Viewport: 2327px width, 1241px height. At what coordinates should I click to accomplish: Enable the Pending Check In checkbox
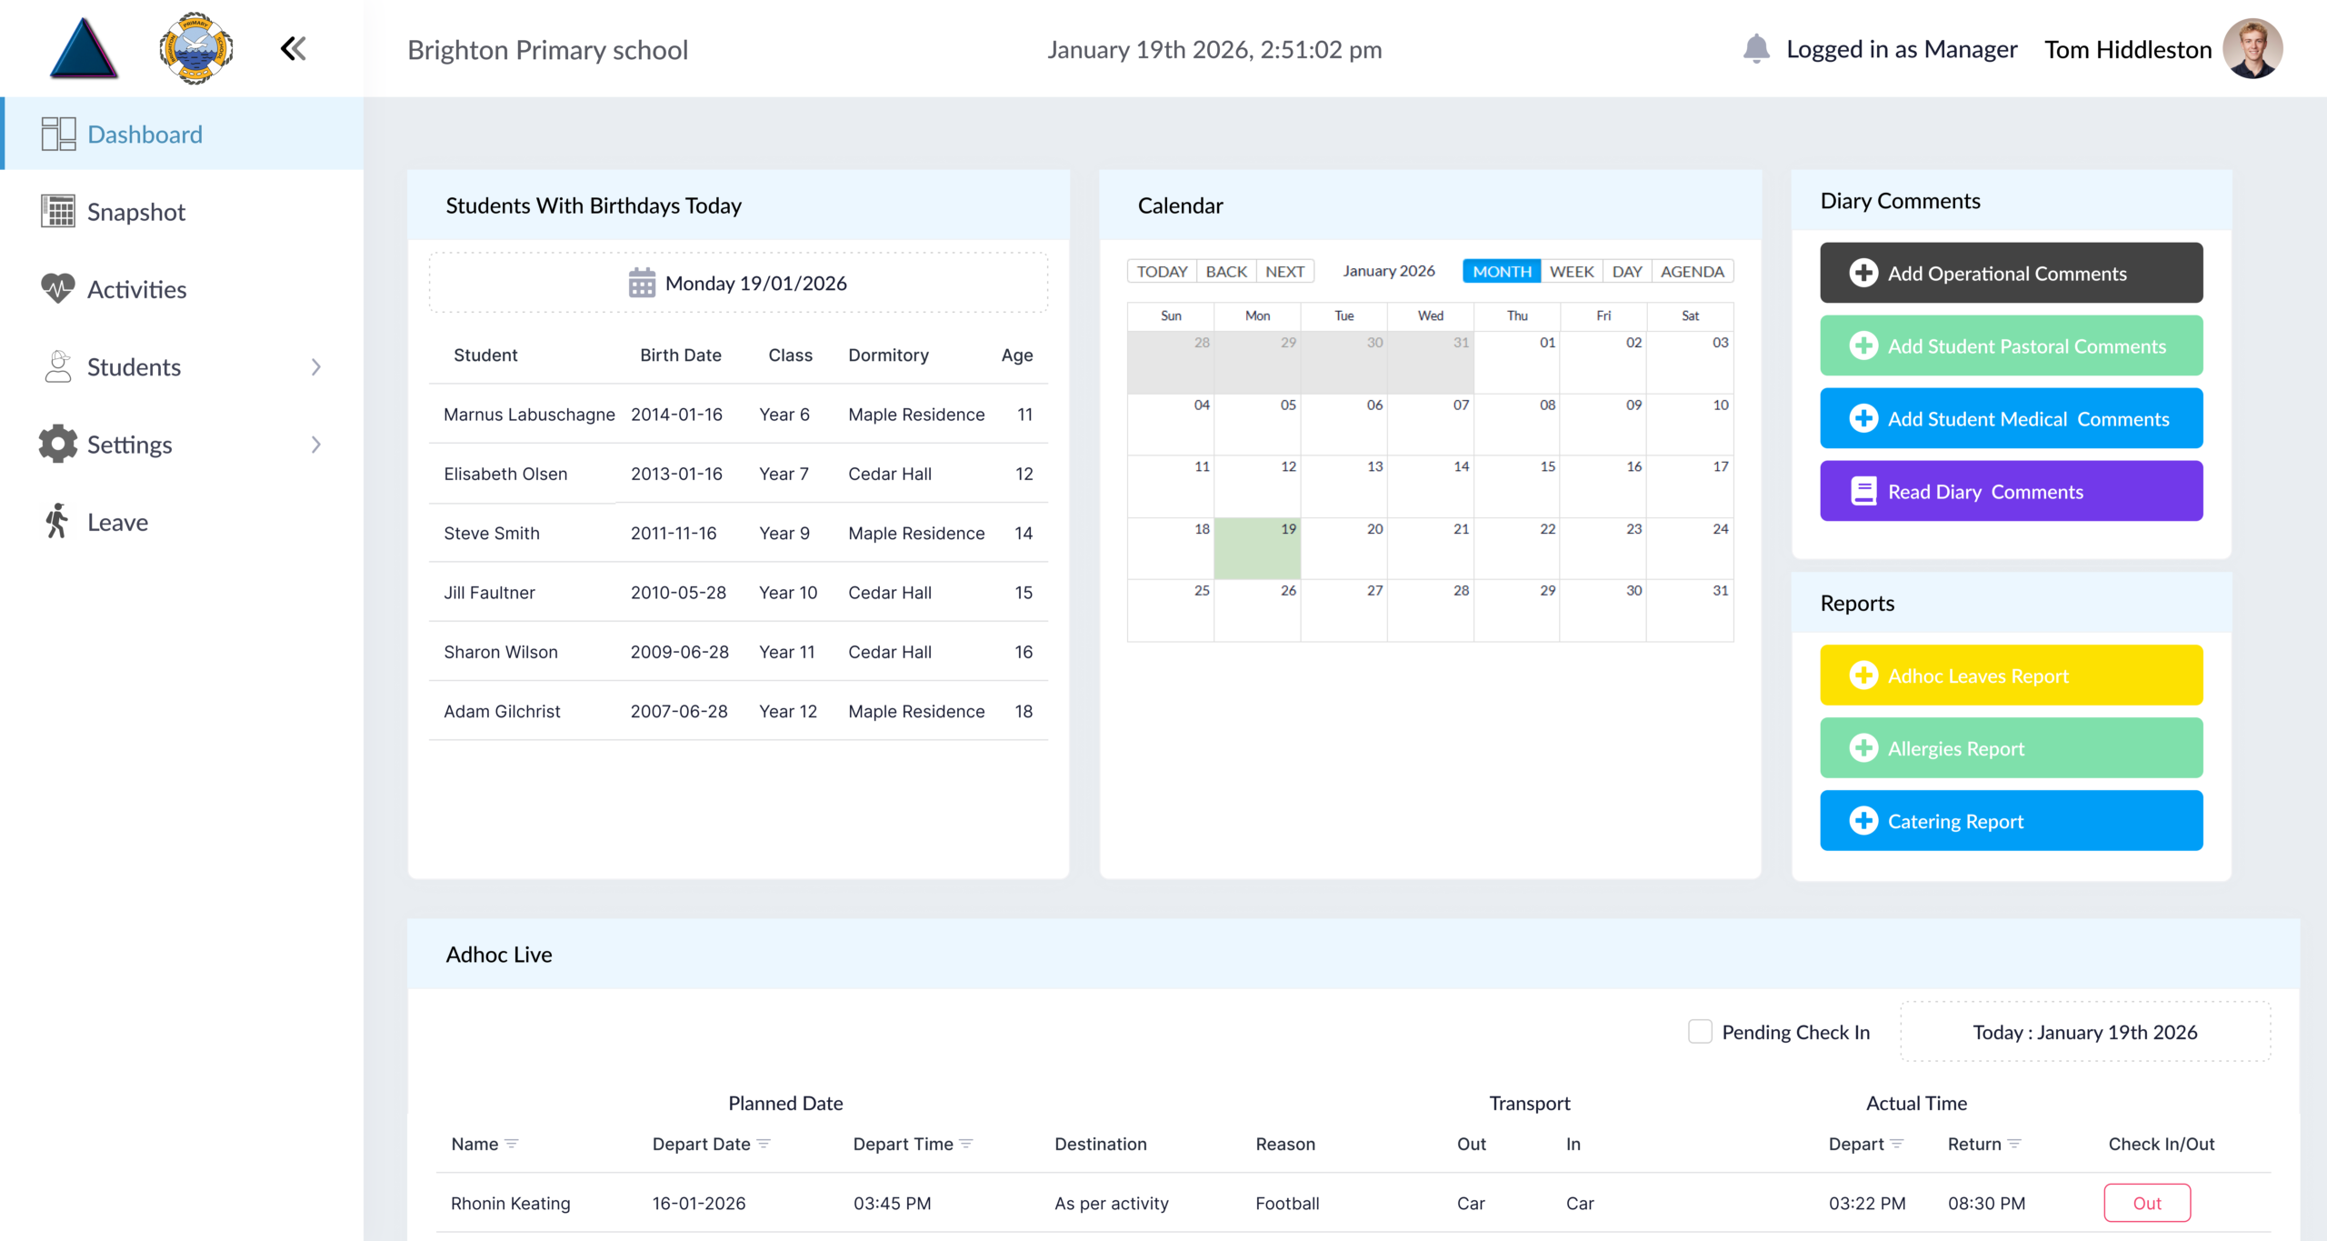coord(1700,1031)
